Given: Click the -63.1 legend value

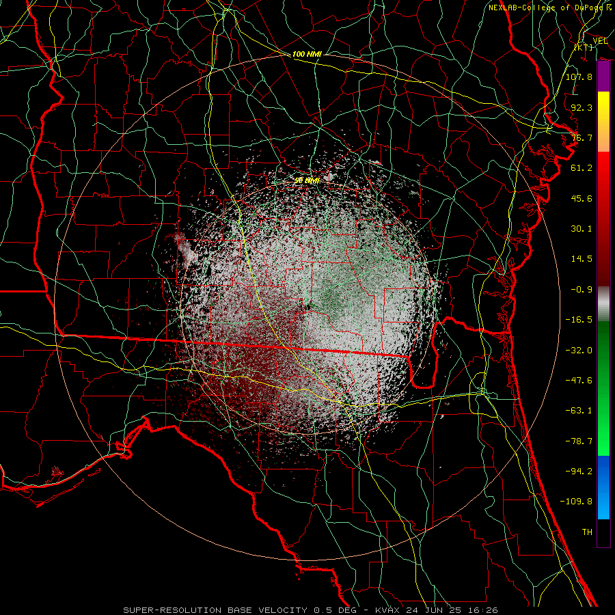Looking at the screenshot, I should click(x=579, y=411).
